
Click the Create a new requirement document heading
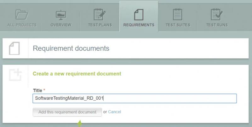(x=77, y=74)
